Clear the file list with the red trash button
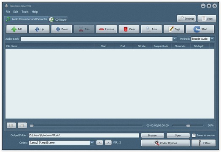The image size is (221, 152). (129, 29)
